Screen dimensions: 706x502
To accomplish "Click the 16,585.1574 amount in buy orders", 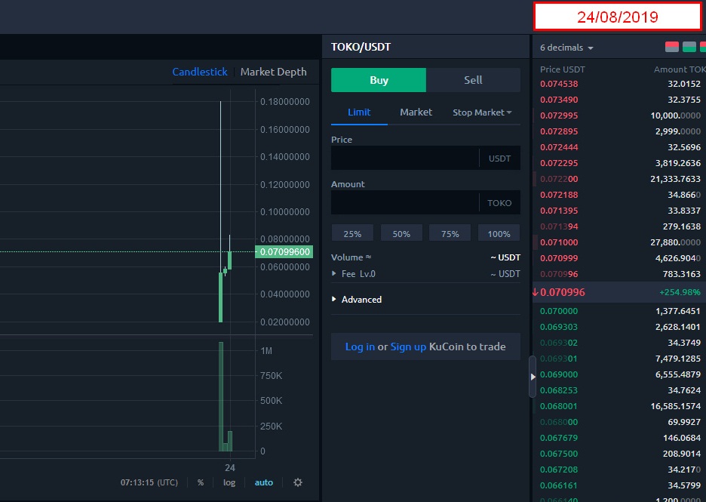I will [675, 406].
